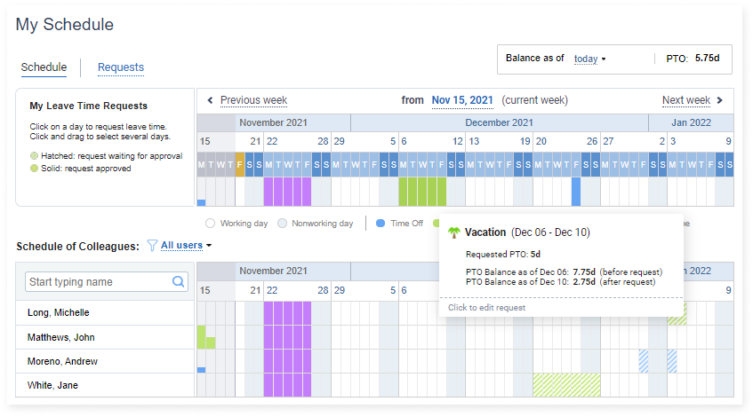The width and height of the screenshot is (753, 417).
Task: Click Jane White's hatched green pending request
Action: click(566, 385)
